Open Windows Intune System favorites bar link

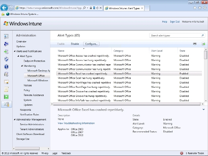[x=22, y=14]
